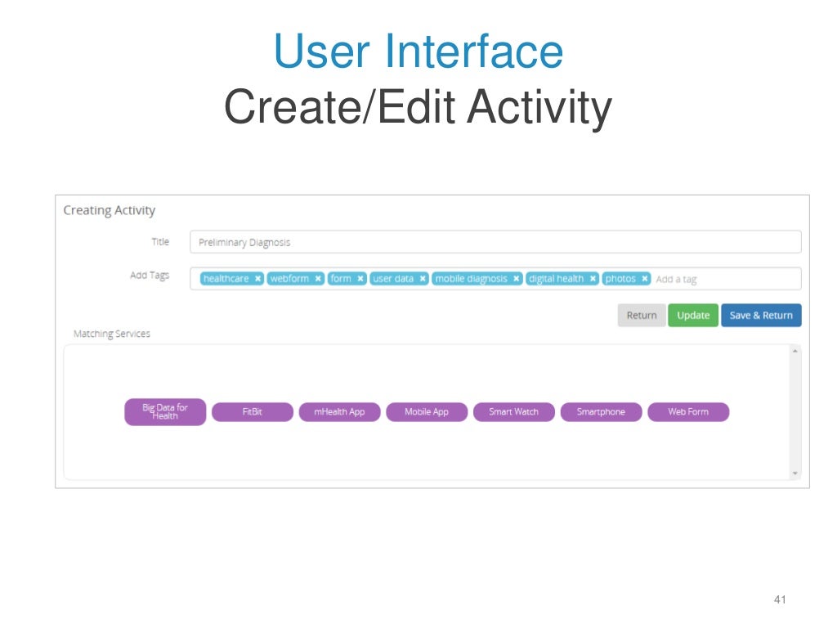Choose the mHealth App service

339,412
